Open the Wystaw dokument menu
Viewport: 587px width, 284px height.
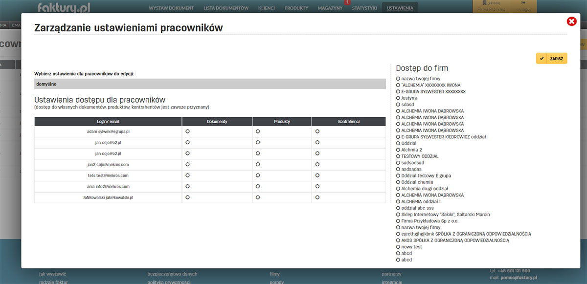tap(171, 8)
